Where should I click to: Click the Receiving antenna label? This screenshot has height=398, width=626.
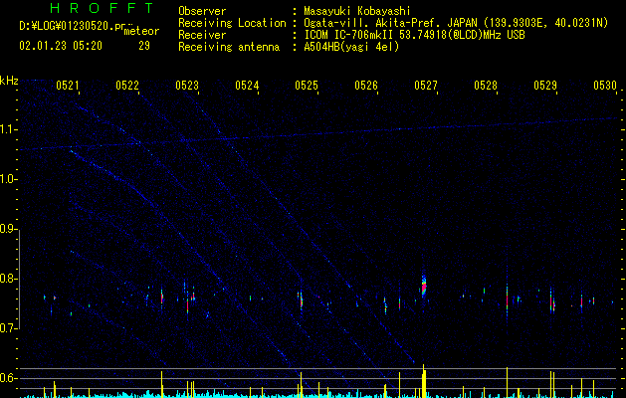tap(229, 47)
